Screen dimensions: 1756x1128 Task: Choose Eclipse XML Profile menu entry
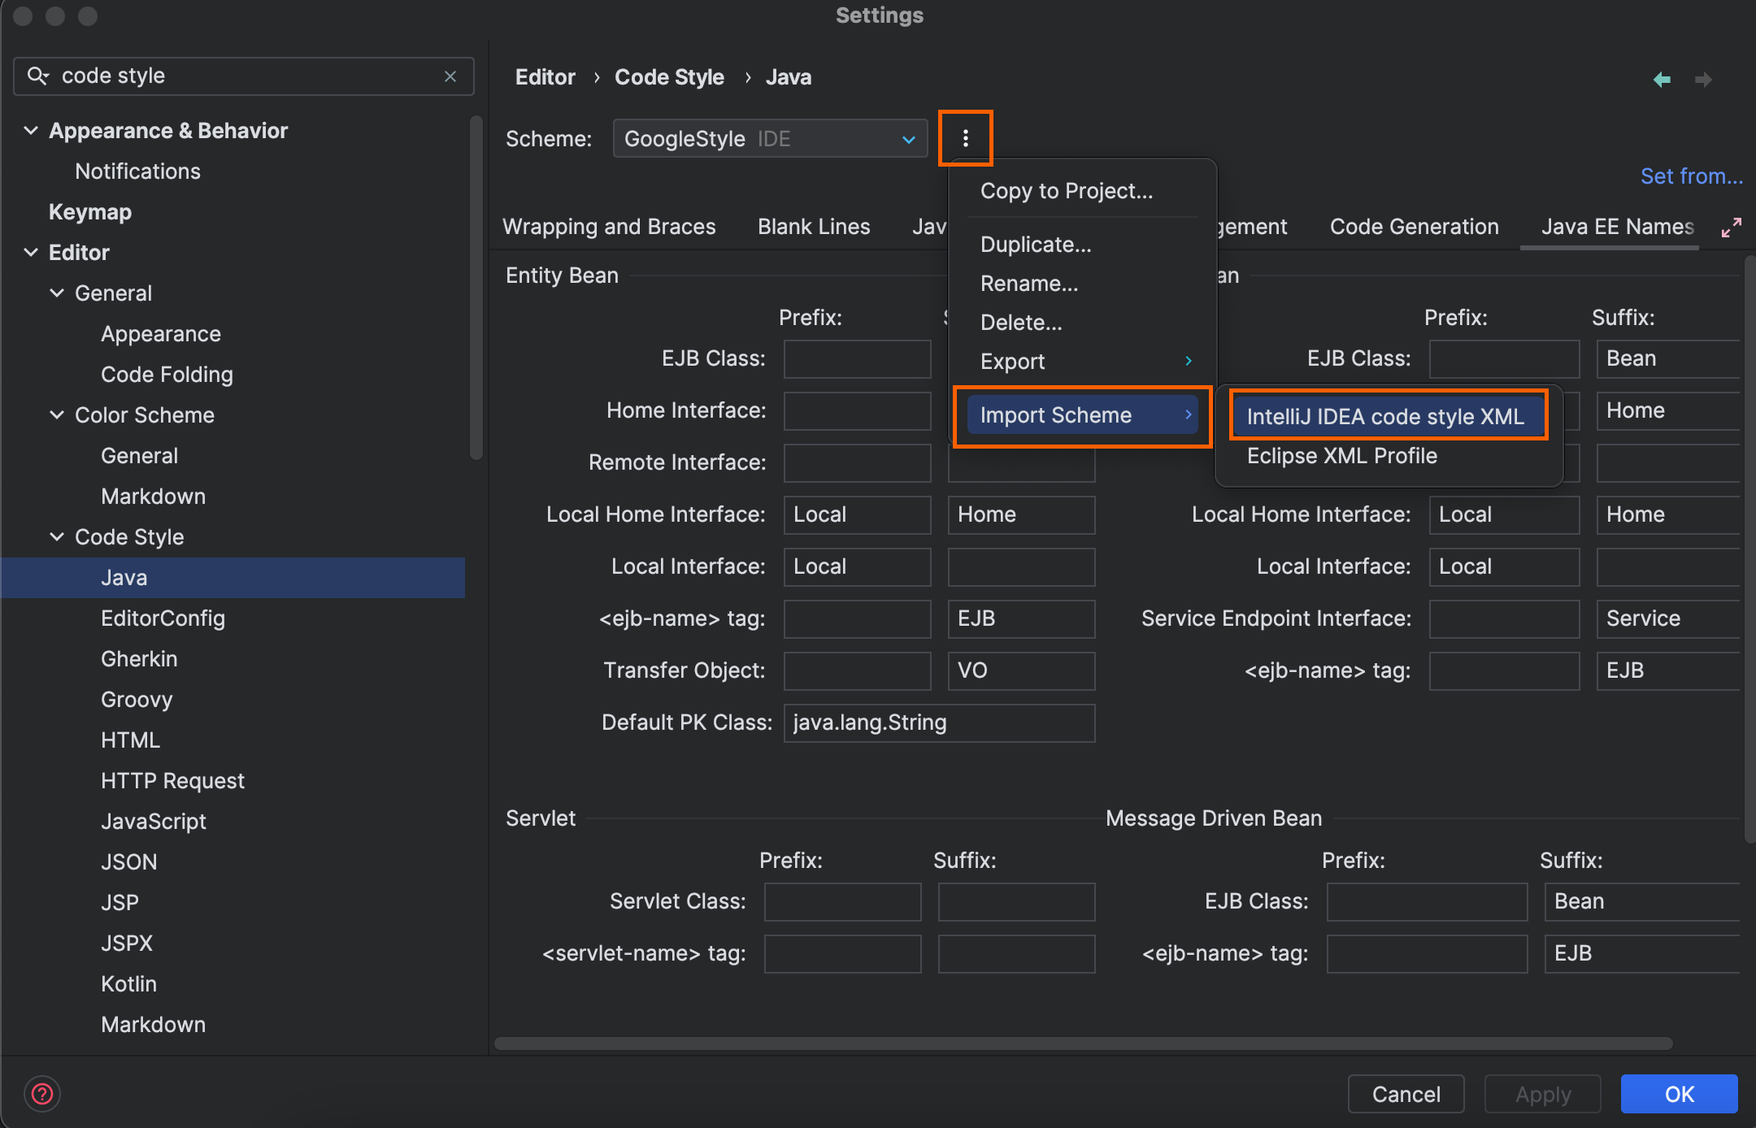point(1341,456)
